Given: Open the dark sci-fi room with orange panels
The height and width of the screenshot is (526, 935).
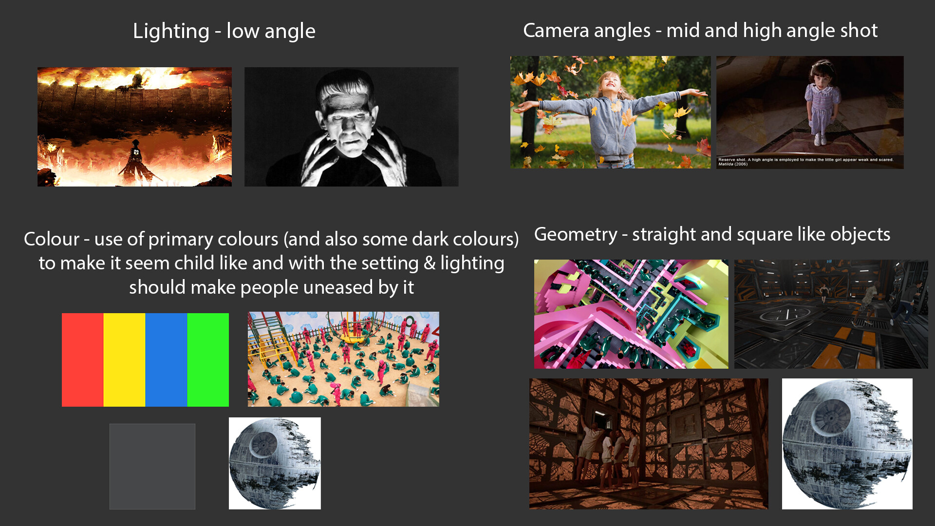Looking at the screenshot, I should (x=831, y=314).
